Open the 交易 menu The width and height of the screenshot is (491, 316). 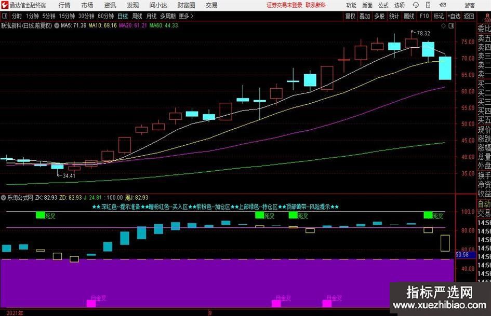pos(211,5)
